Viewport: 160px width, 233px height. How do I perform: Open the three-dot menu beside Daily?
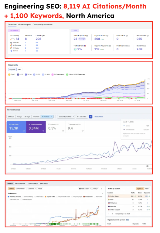102,189
